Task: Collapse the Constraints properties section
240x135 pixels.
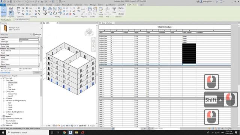Action: [x=39, y=37]
